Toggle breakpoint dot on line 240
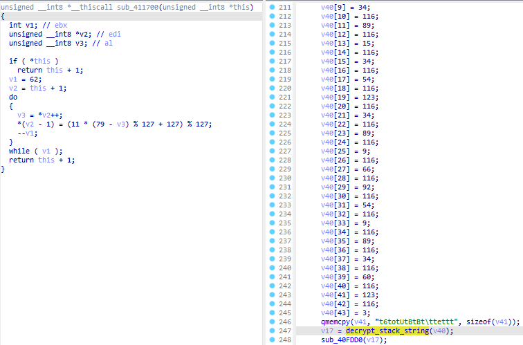Screen dimensions: 523x345 [x=272, y=268]
